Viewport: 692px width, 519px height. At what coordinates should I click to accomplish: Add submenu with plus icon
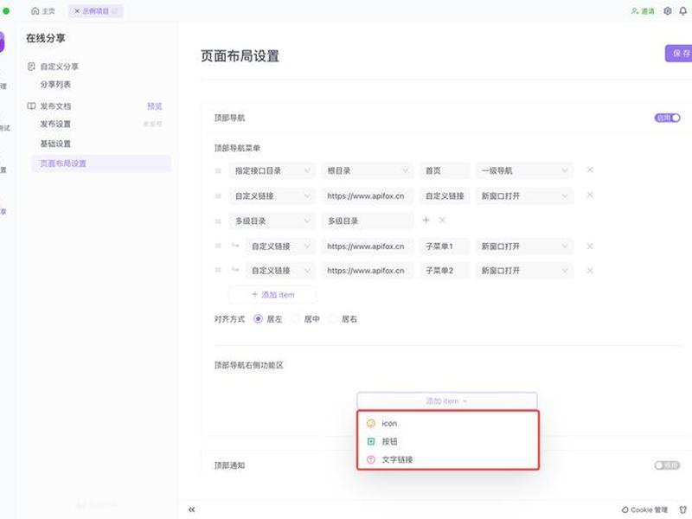(426, 220)
